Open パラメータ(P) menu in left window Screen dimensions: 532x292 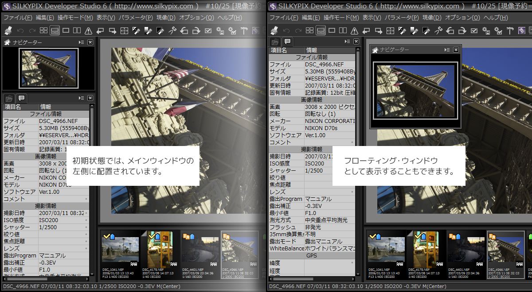[x=136, y=18]
